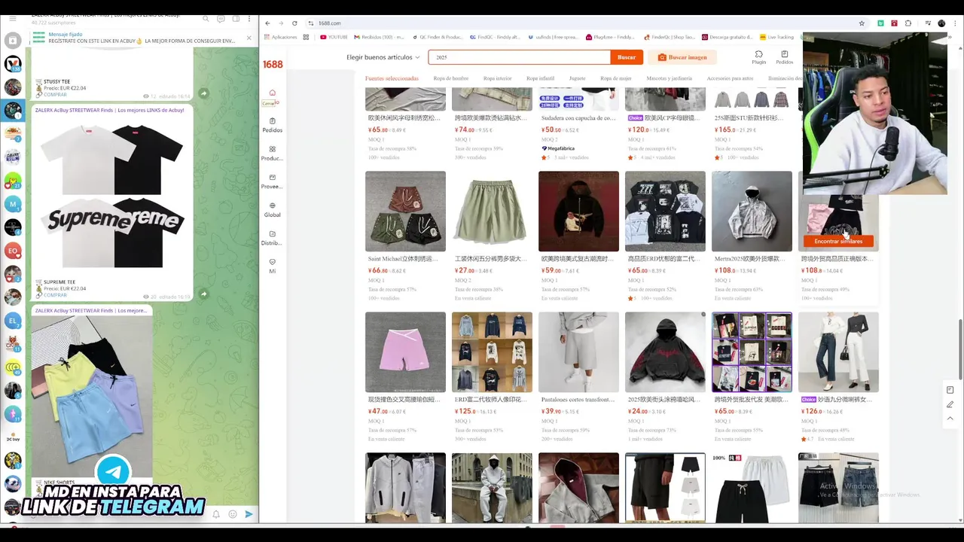Select the Fuentes seleccionadas category tab

pos(392,78)
